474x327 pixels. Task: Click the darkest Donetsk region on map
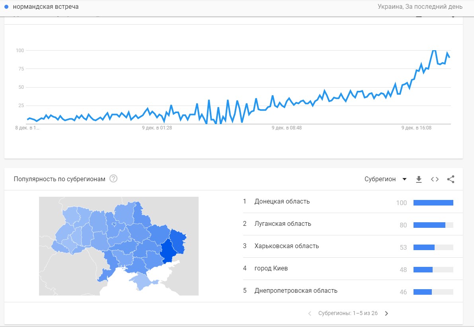coord(168,251)
